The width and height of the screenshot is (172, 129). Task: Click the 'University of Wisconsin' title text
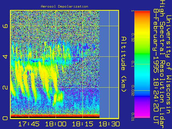pyautogui.click(x=169, y=64)
